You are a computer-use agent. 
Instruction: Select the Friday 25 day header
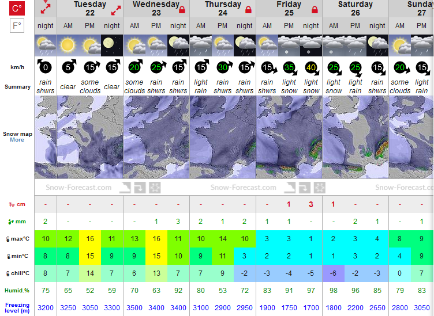point(289,9)
